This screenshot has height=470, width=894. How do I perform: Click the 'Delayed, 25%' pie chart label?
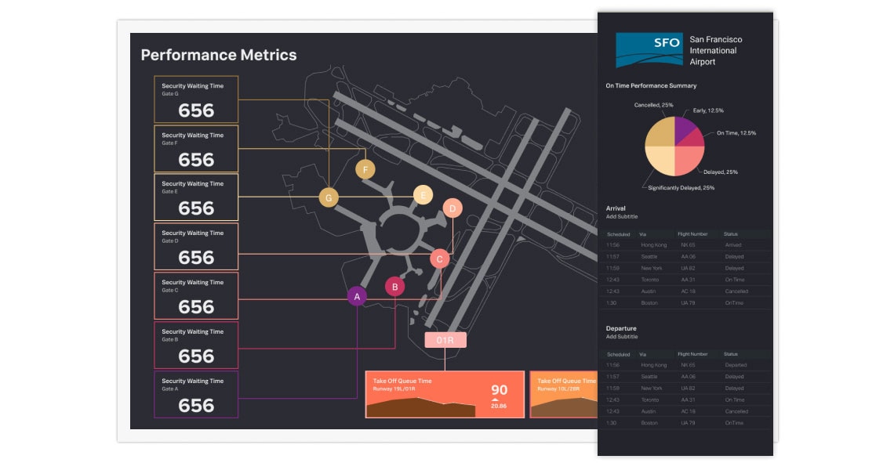click(720, 172)
